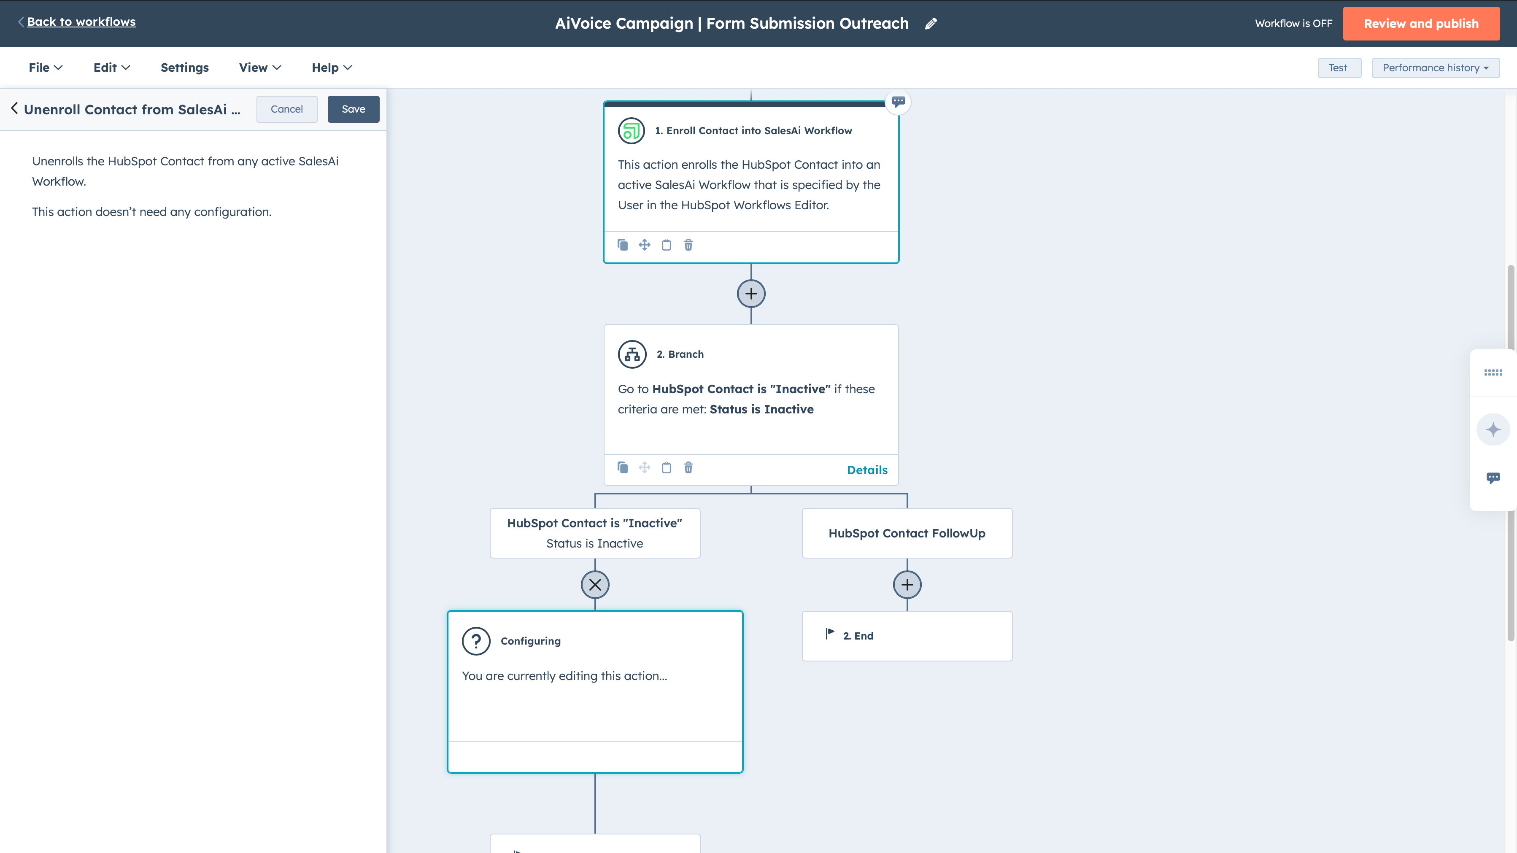This screenshot has height=853, width=1517.
Task: Click the clipboard icon on Branch card
Action: [x=666, y=468]
